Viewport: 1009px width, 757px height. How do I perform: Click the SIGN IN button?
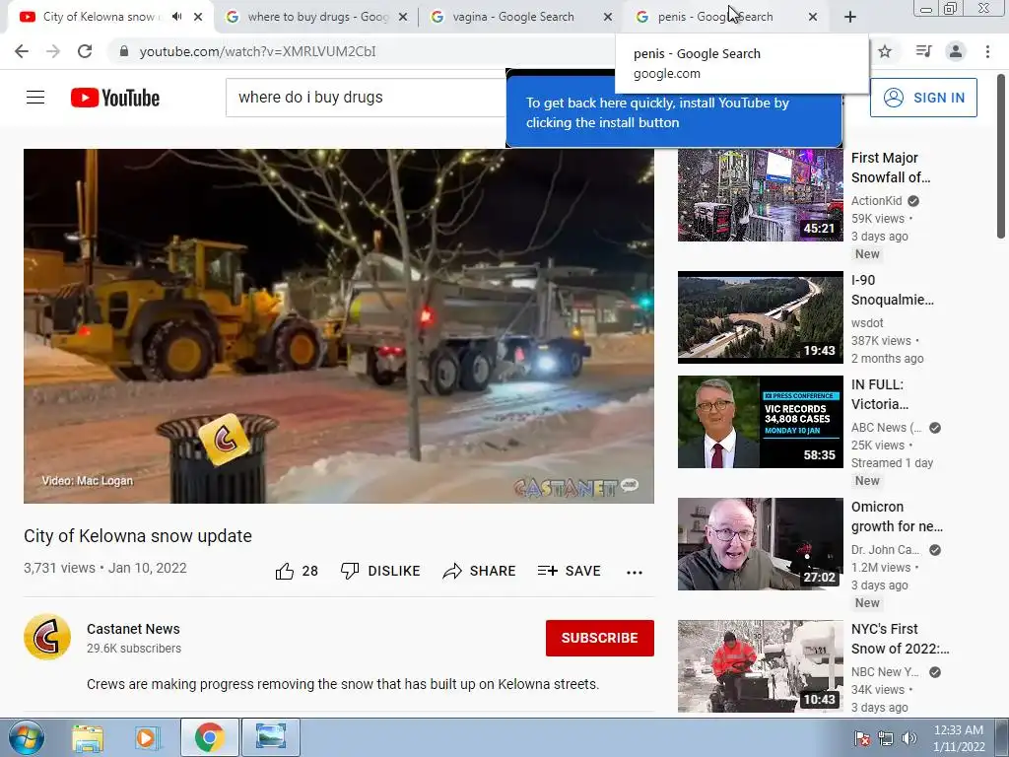point(923,98)
